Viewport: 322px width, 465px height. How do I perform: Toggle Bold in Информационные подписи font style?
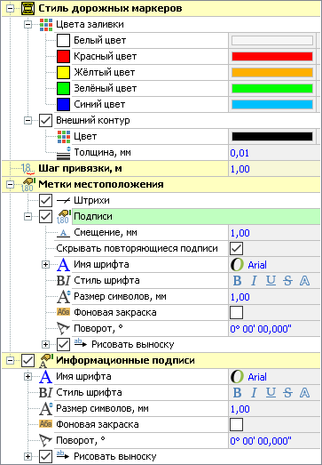coord(238,393)
